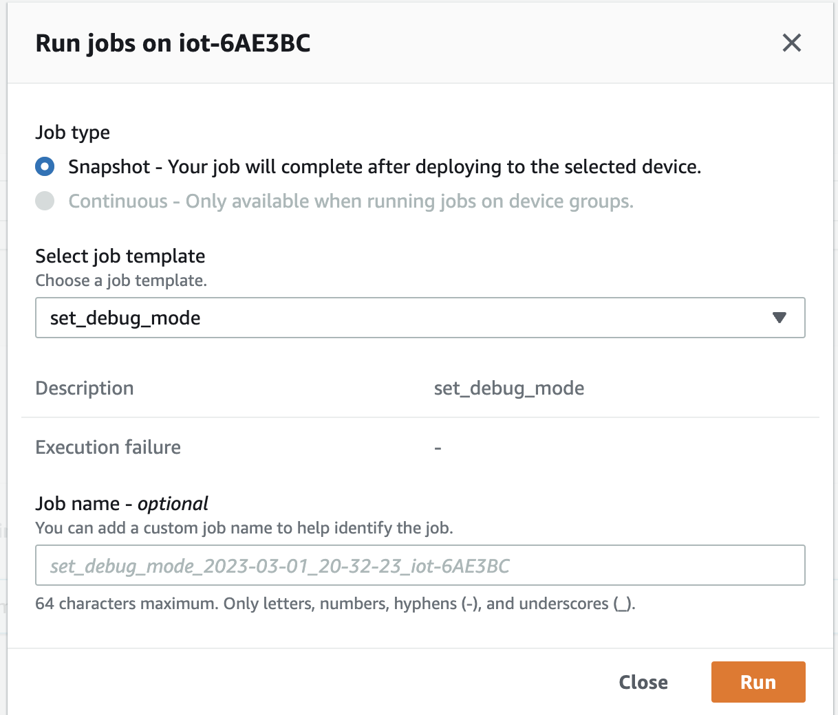Click the dropdown arrow to change templates
Image resolution: width=838 pixels, height=715 pixels.
coord(779,318)
